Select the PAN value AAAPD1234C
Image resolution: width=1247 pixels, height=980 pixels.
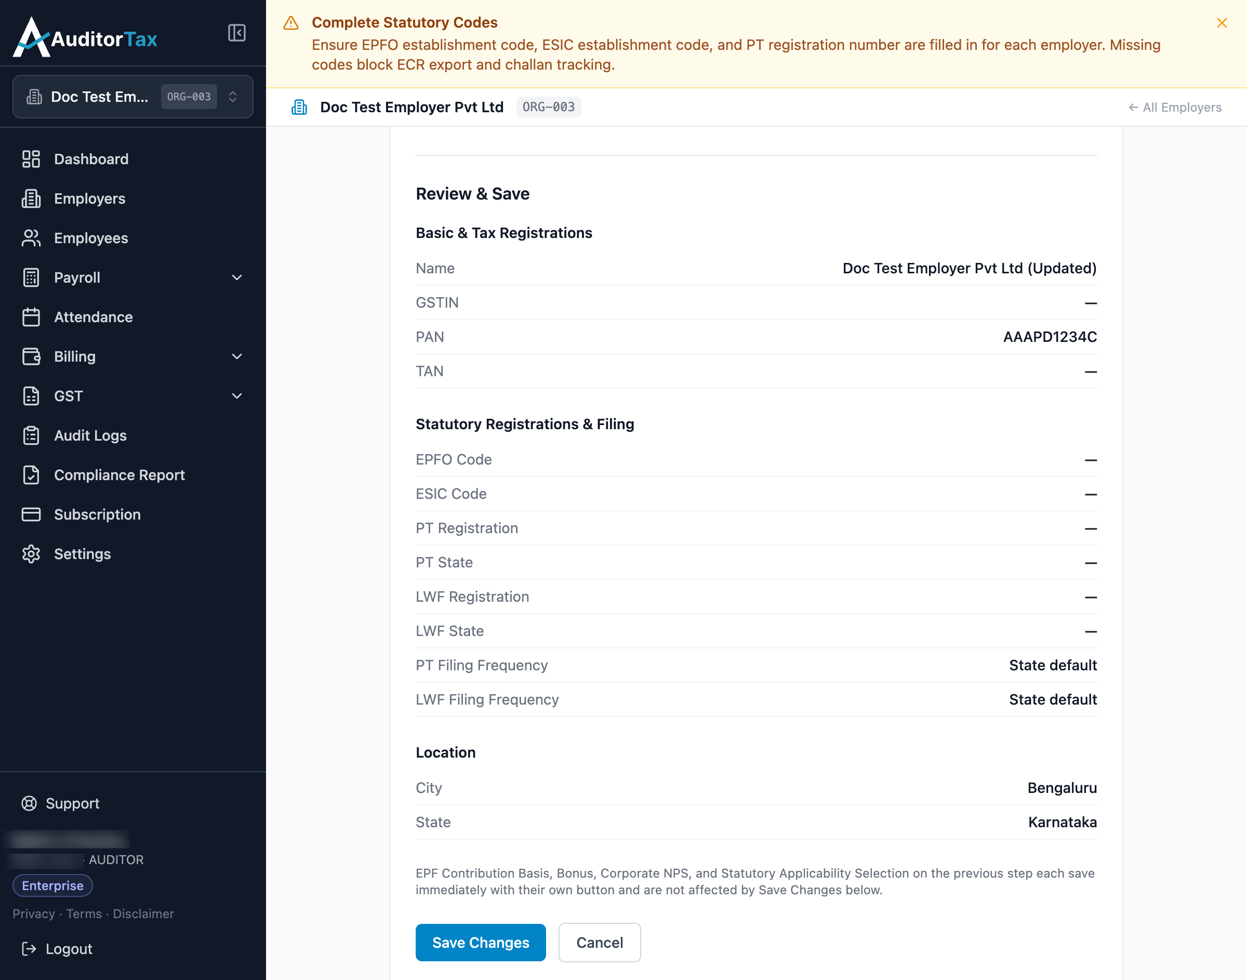(1050, 337)
